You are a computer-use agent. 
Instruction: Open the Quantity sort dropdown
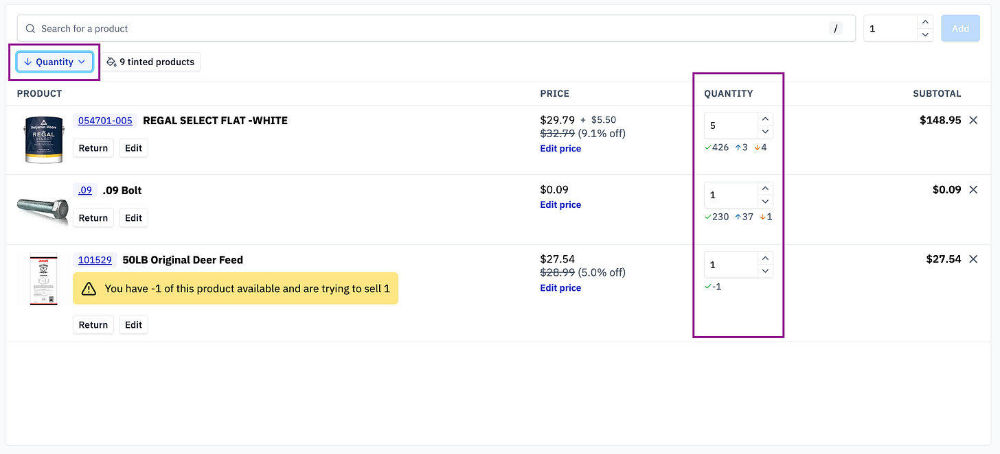[x=55, y=62]
